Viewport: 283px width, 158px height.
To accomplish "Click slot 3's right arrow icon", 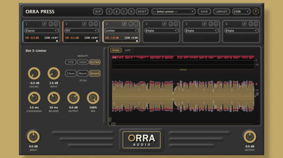I will point(135,24).
